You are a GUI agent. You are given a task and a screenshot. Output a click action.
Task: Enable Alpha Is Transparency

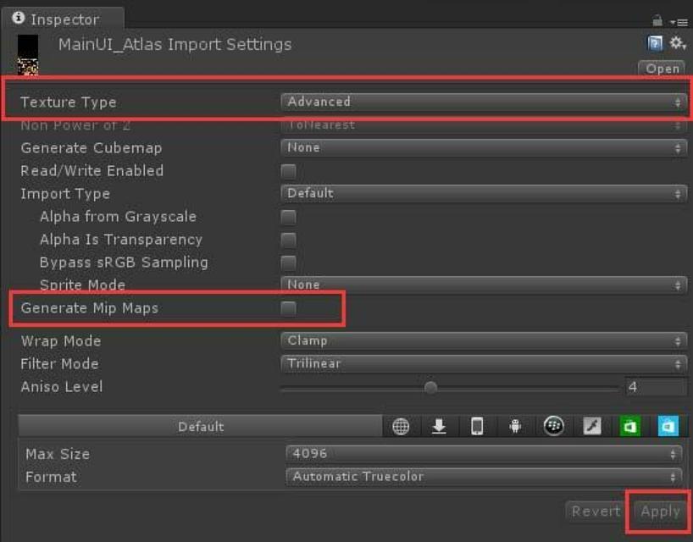pos(288,240)
